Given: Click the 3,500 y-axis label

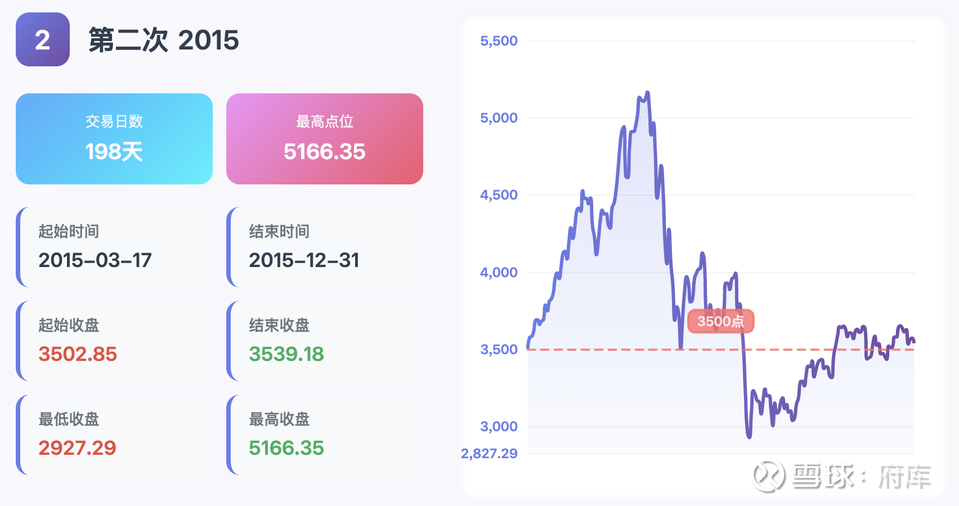Looking at the screenshot, I should click(499, 350).
